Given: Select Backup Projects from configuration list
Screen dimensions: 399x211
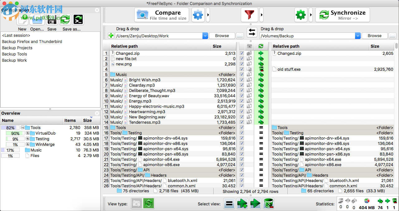Looking at the screenshot, I should (x=17, y=48).
